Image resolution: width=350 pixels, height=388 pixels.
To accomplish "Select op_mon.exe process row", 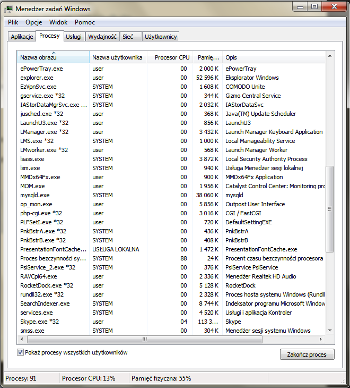I will tap(171, 204).
